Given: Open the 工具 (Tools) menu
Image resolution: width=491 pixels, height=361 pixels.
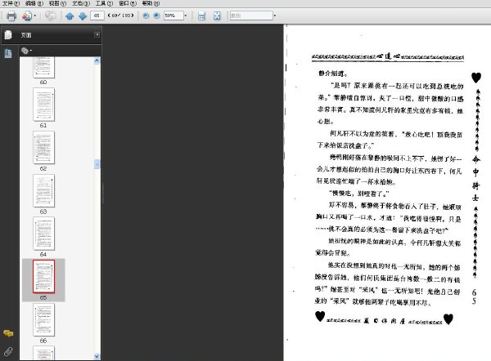Looking at the screenshot, I should pyautogui.click(x=104, y=3).
